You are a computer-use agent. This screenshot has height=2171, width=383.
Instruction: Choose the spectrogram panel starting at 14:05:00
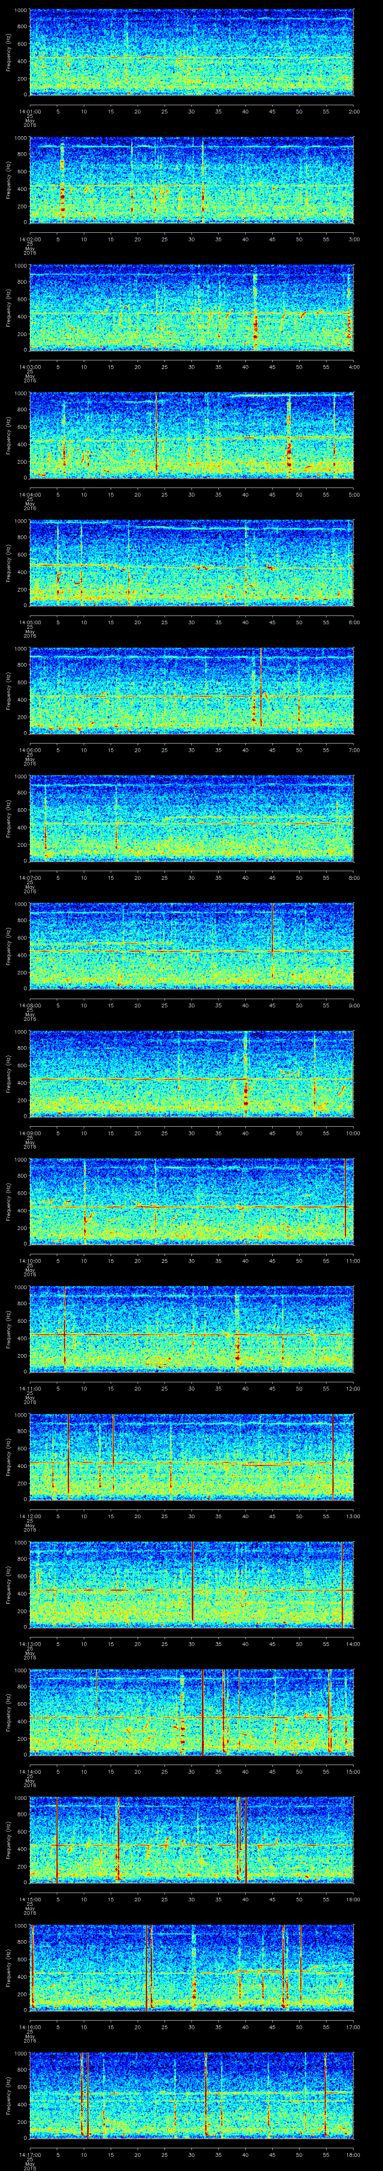coord(191,563)
